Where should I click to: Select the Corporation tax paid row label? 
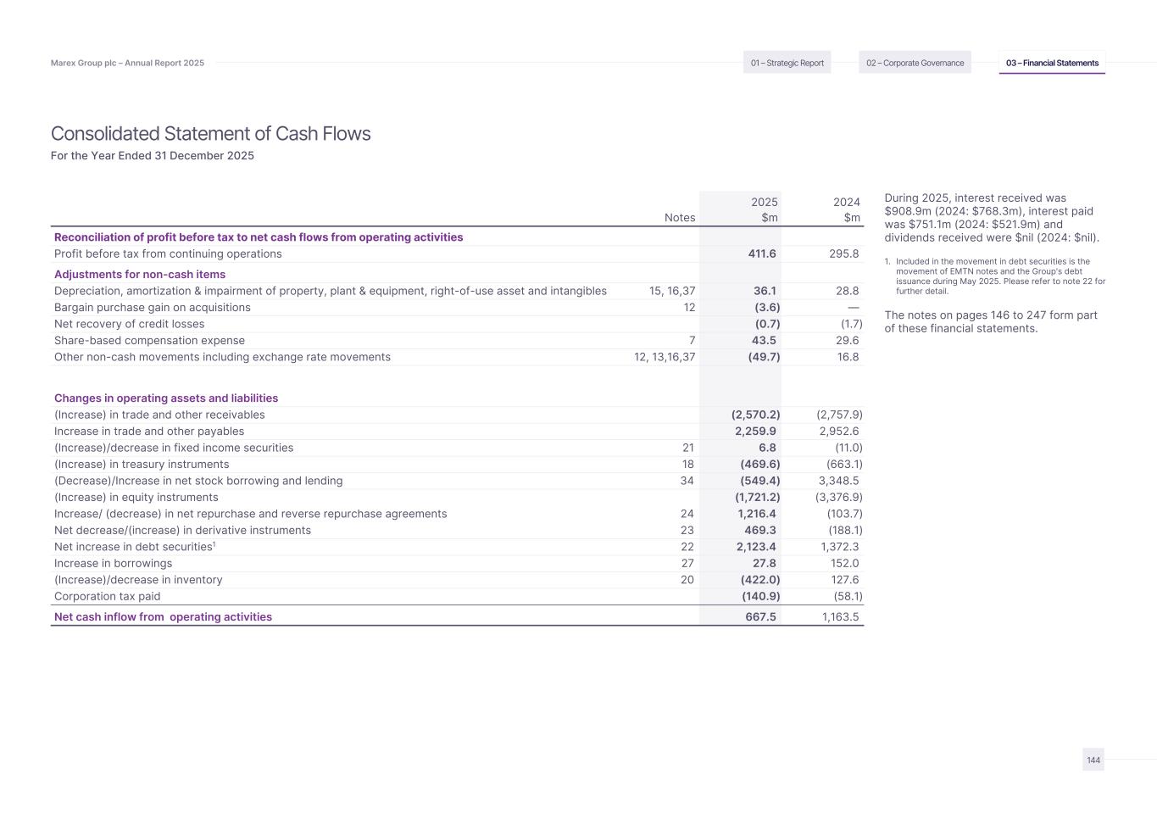107,597
